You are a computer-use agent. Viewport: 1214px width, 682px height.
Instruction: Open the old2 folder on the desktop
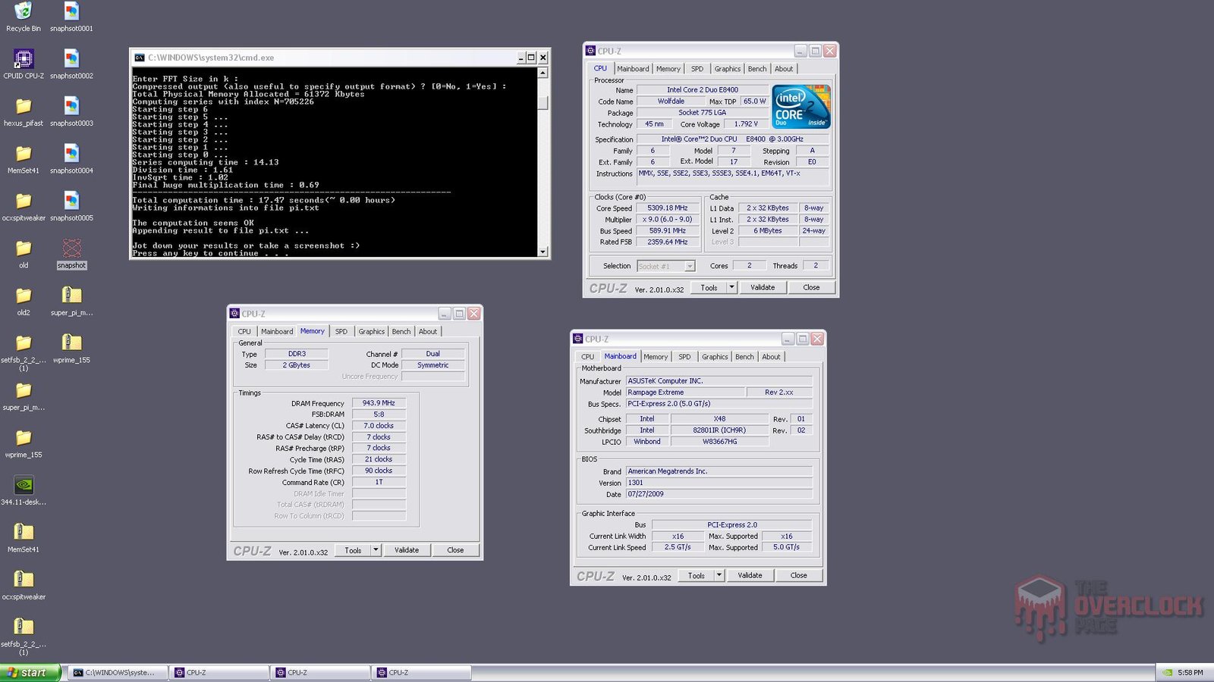point(23,296)
